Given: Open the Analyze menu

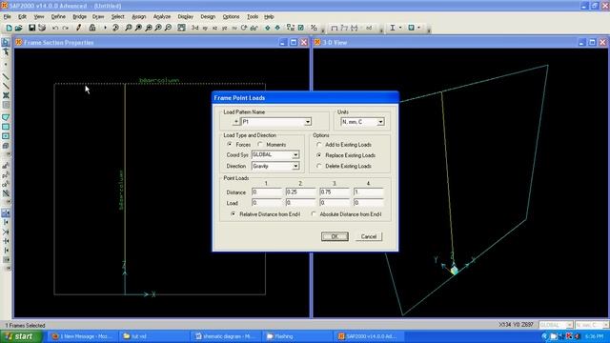Looking at the screenshot, I should click(x=162, y=17).
